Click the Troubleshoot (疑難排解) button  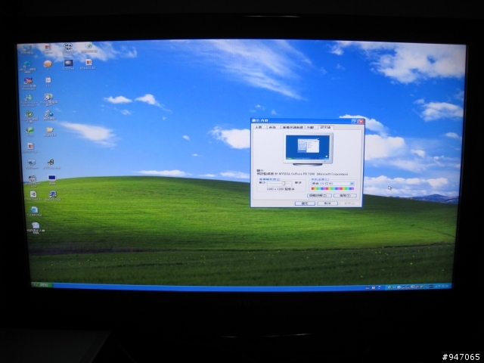(x=319, y=196)
